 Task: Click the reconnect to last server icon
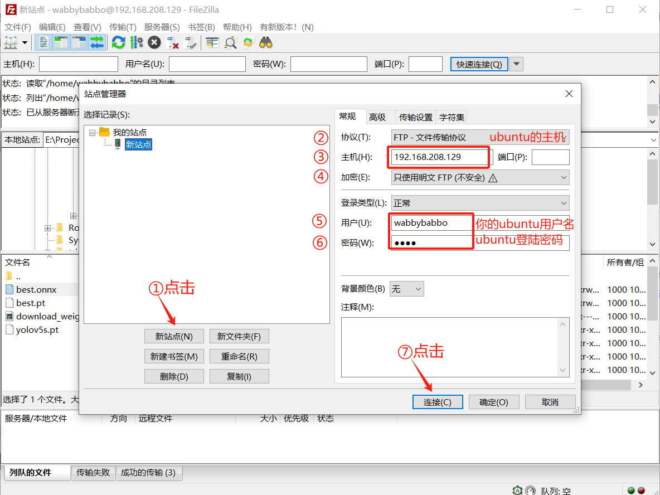coord(190,42)
